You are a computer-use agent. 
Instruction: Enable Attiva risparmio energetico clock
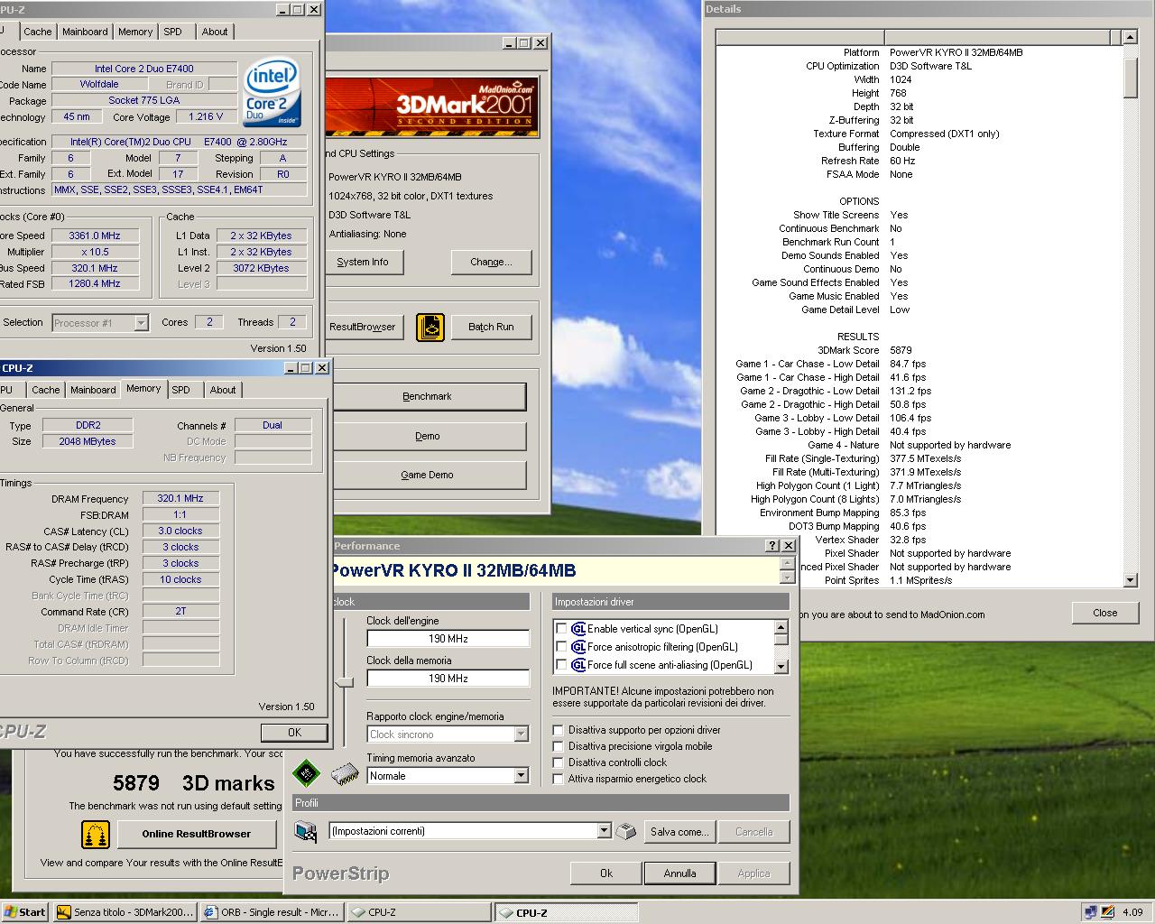(559, 779)
